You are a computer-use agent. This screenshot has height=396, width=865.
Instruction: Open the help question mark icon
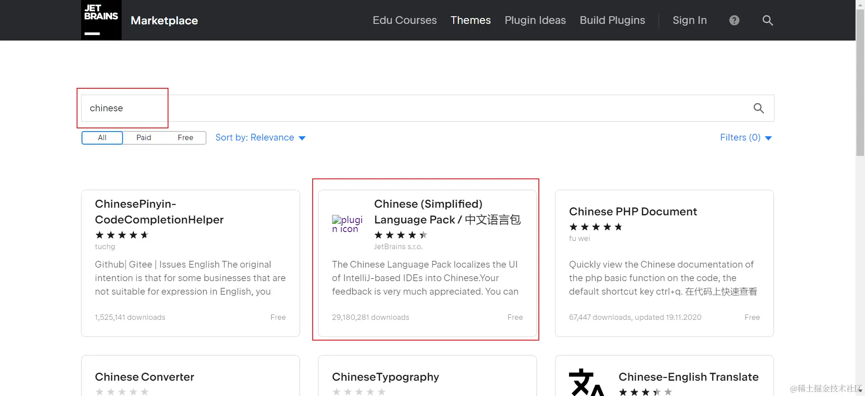[x=734, y=20]
